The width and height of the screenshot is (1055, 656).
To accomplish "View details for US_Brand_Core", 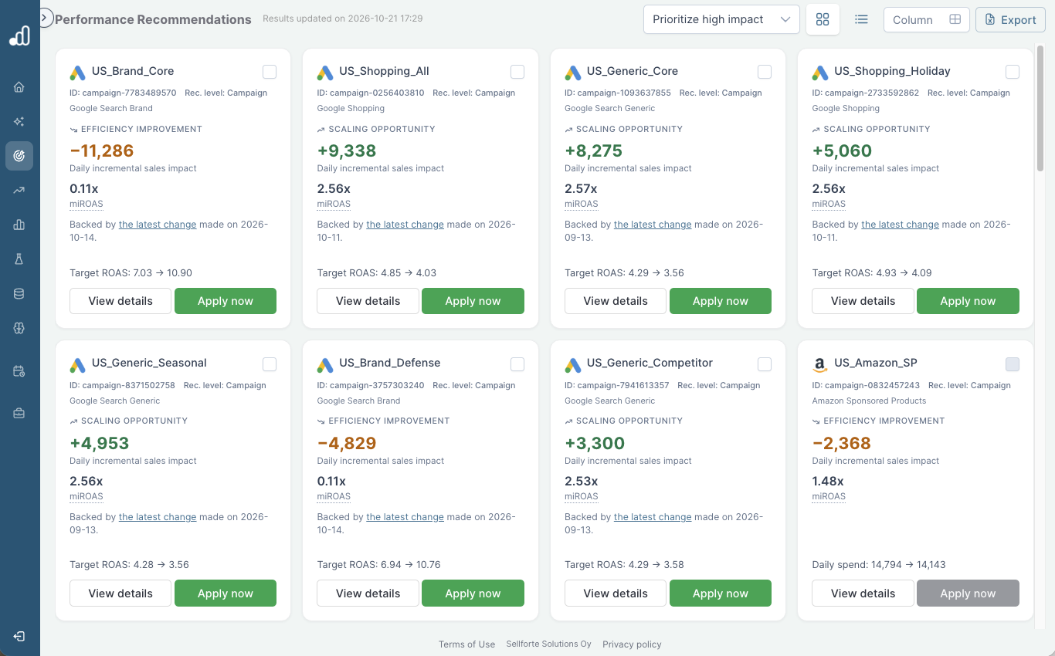I will click(x=120, y=301).
